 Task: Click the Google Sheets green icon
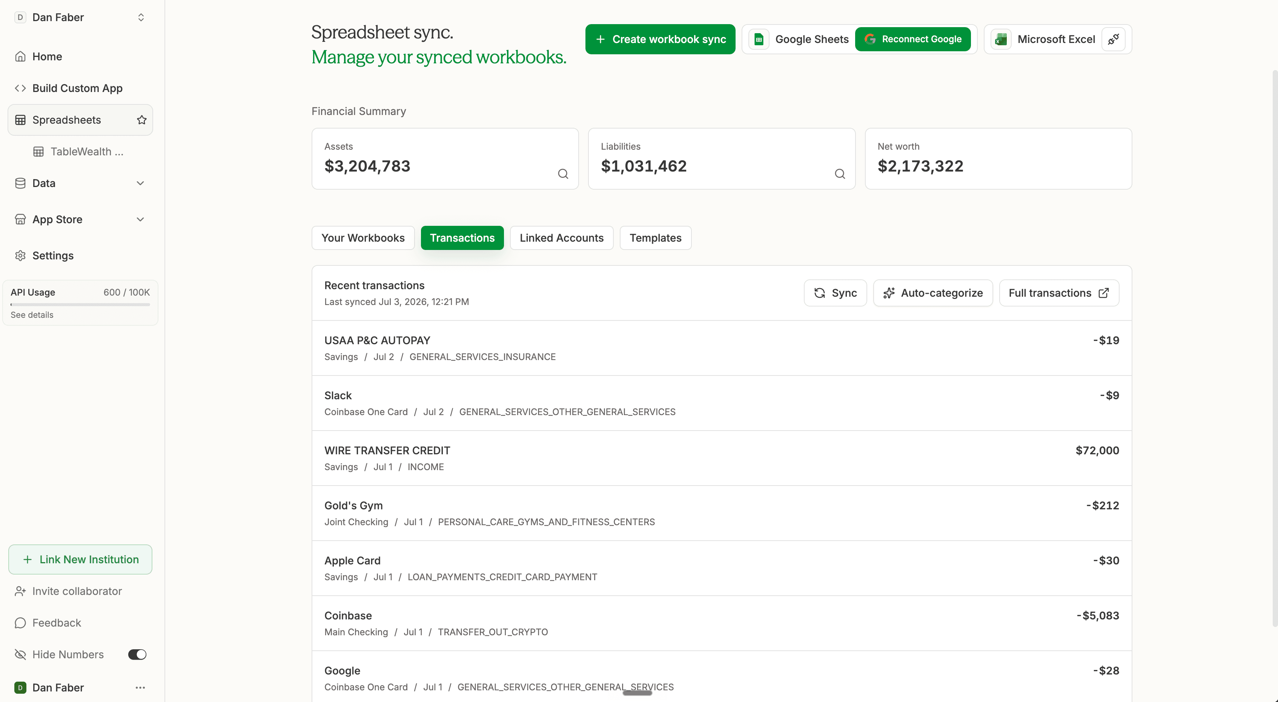[759, 39]
